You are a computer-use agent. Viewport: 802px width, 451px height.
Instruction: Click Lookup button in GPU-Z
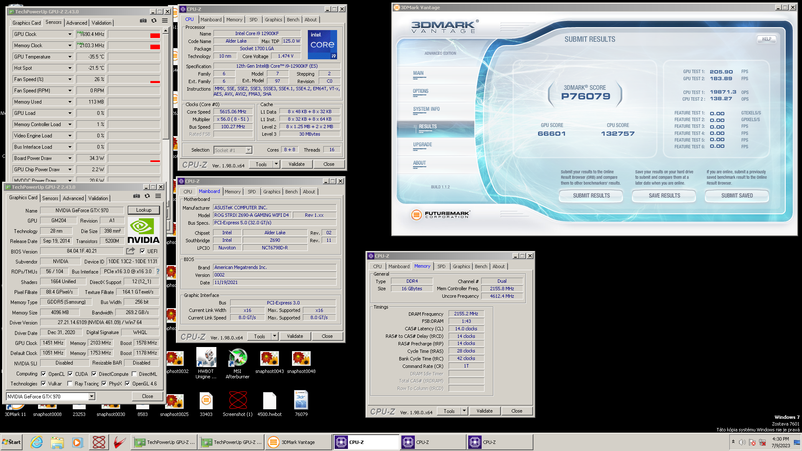click(x=143, y=210)
